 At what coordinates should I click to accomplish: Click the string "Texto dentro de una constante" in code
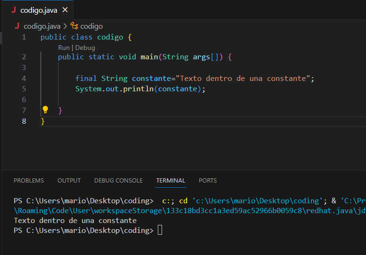click(243, 79)
